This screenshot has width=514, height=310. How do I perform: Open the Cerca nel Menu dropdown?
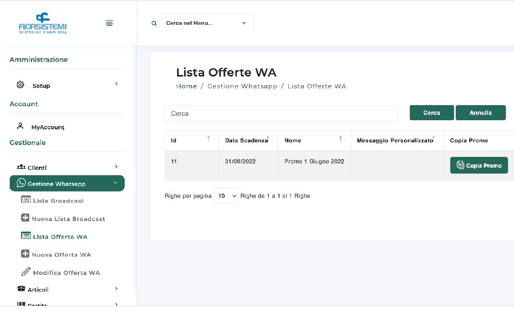coord(206,23)
